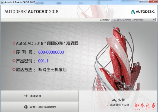Click the AutoCAD 2018 精简版 title line
The width and height of the screenshot is (158, 112).
pyautogui.click(x=47, y=43)
